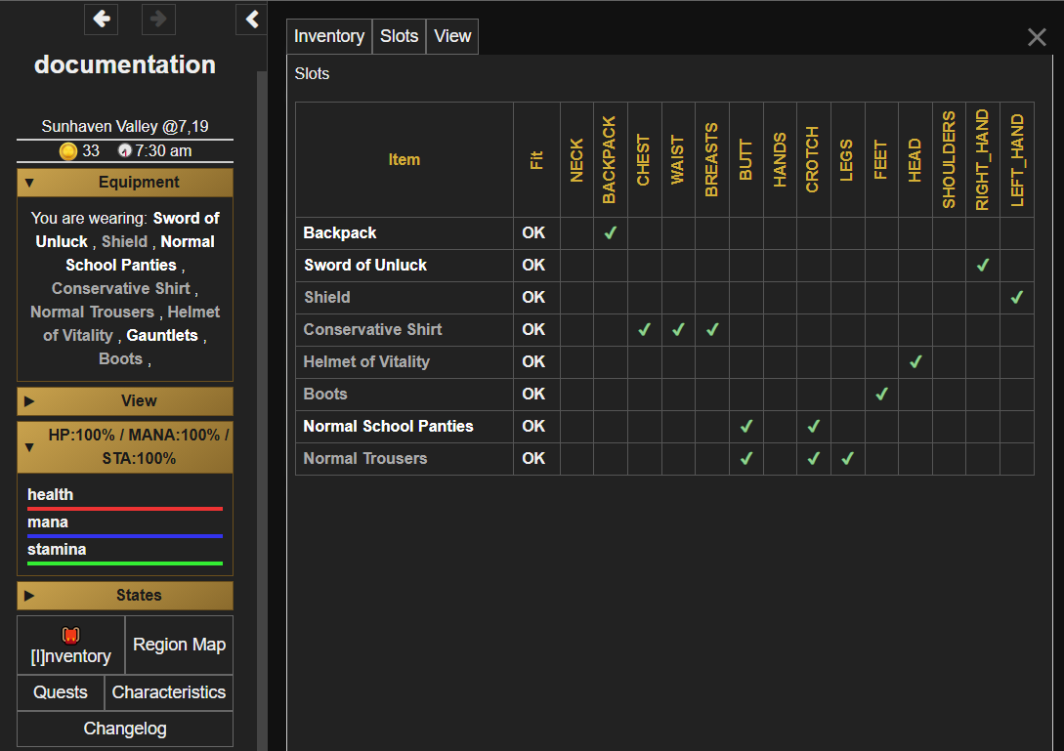Click Shield LEFT_HAND checkmark
The width and height of the screenshot is (1064, 751).
(x=1016, y=297)
